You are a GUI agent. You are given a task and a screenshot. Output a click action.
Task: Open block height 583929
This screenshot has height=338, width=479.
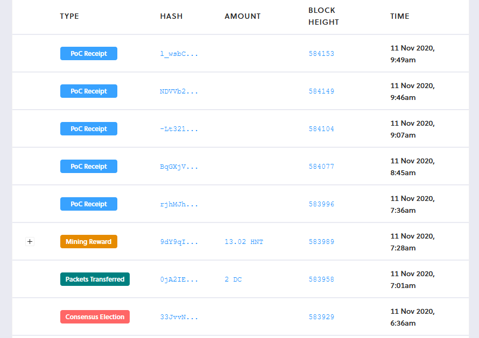(x=321, y=317)
